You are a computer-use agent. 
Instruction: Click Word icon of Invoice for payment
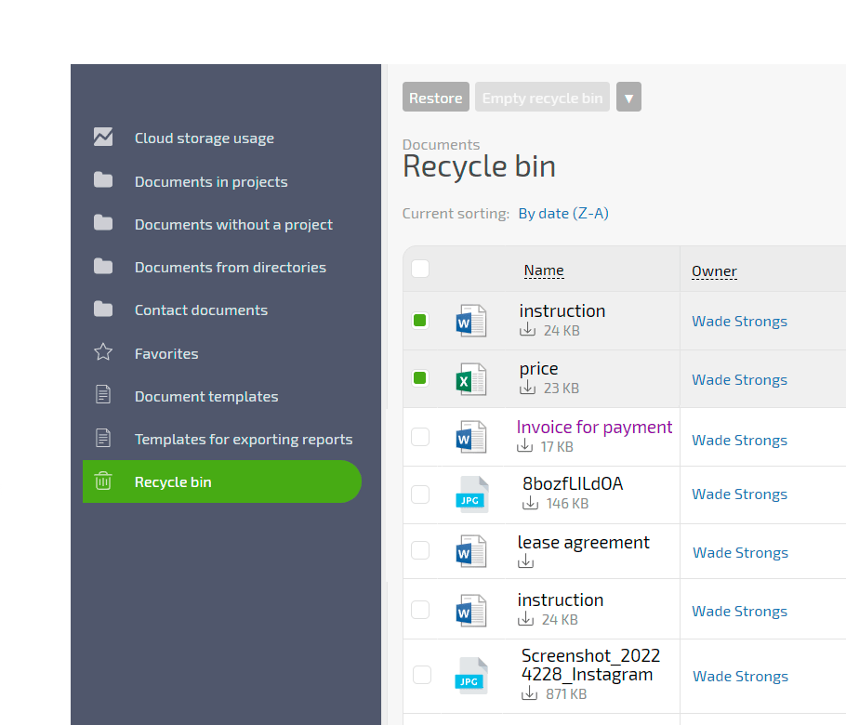point(471,437)
